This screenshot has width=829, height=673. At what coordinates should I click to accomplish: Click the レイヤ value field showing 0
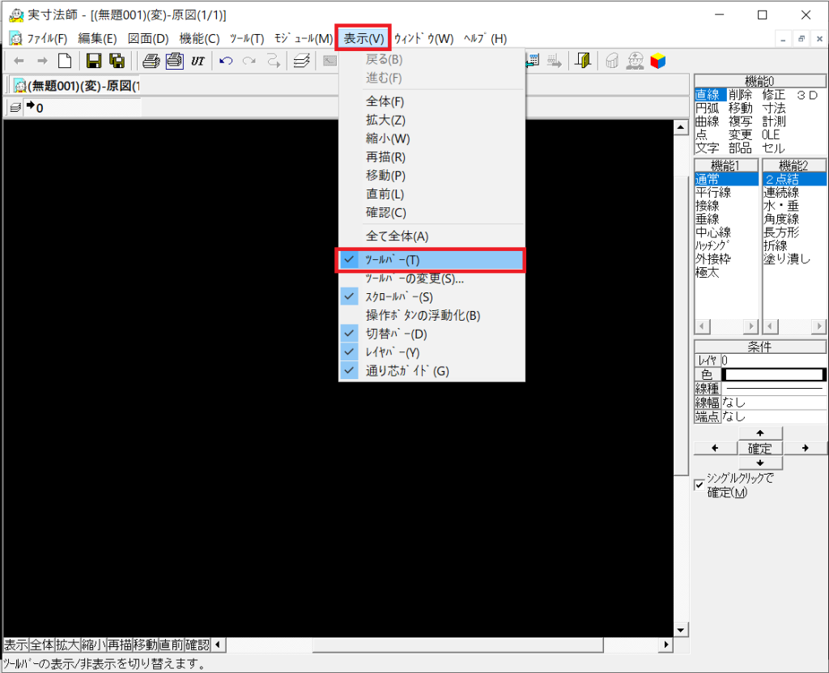pyautogui.click(x=773, y=360)
